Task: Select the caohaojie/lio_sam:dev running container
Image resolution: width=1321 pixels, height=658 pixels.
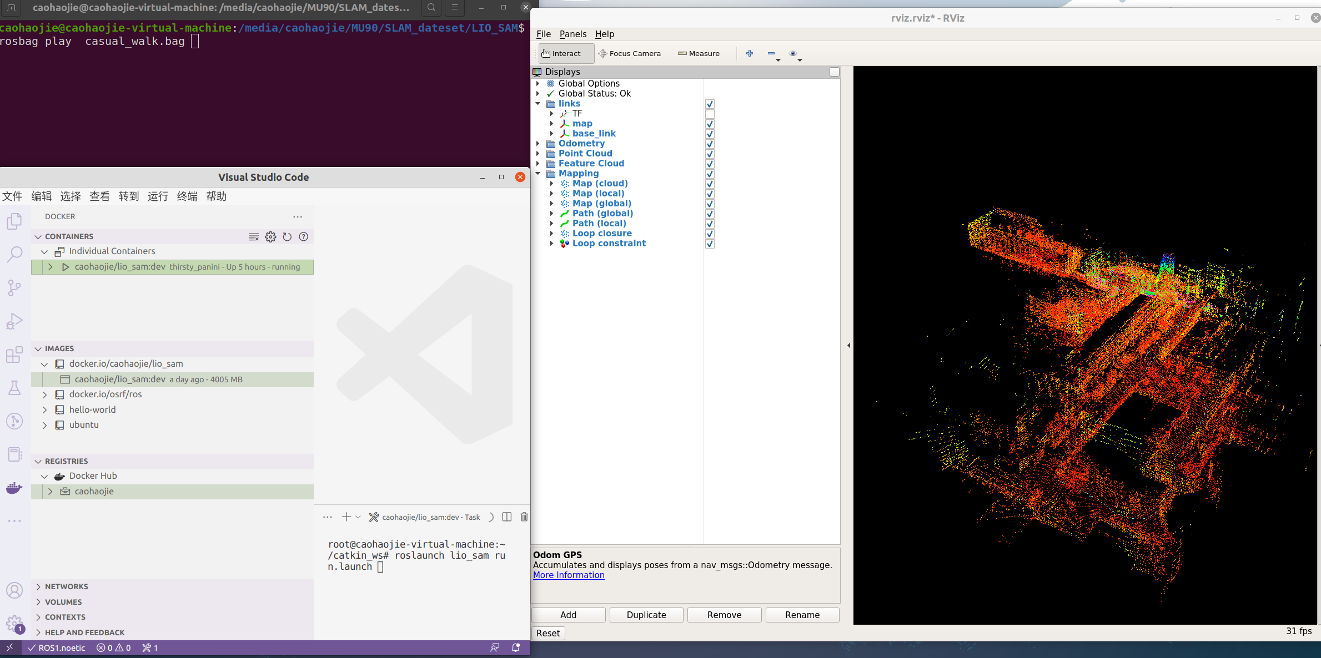Action: point(172,267)
